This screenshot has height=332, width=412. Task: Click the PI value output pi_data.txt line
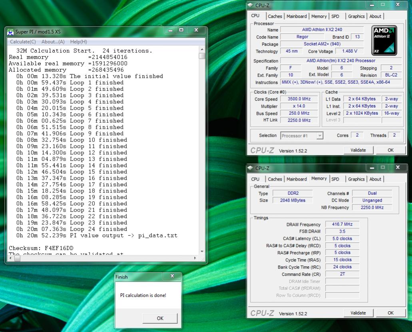[97, 235]
